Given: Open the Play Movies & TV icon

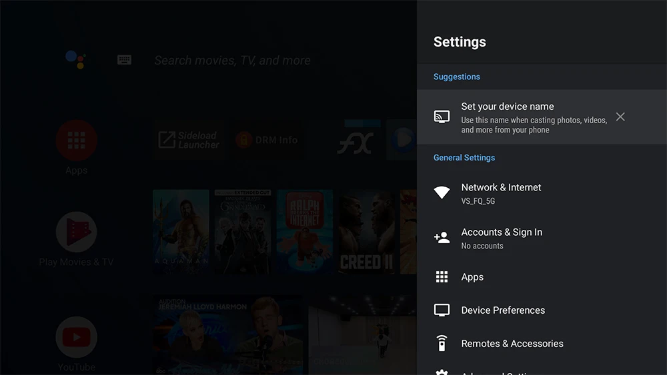Looking at the screenshot, I should point(77,232).
